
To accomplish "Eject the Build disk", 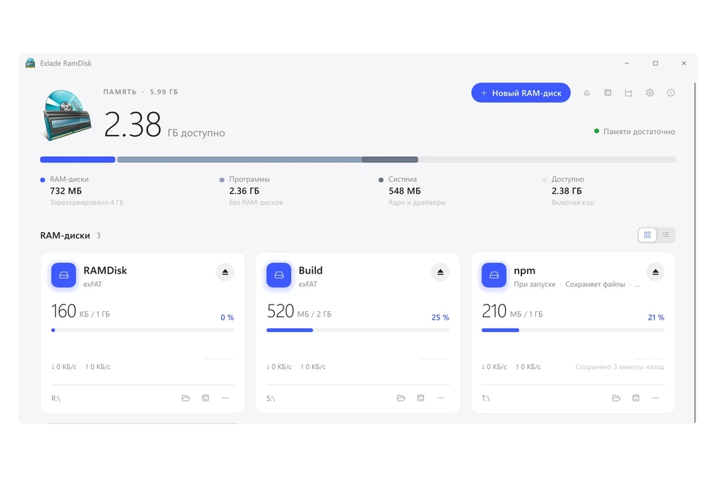I will [440, 272].
